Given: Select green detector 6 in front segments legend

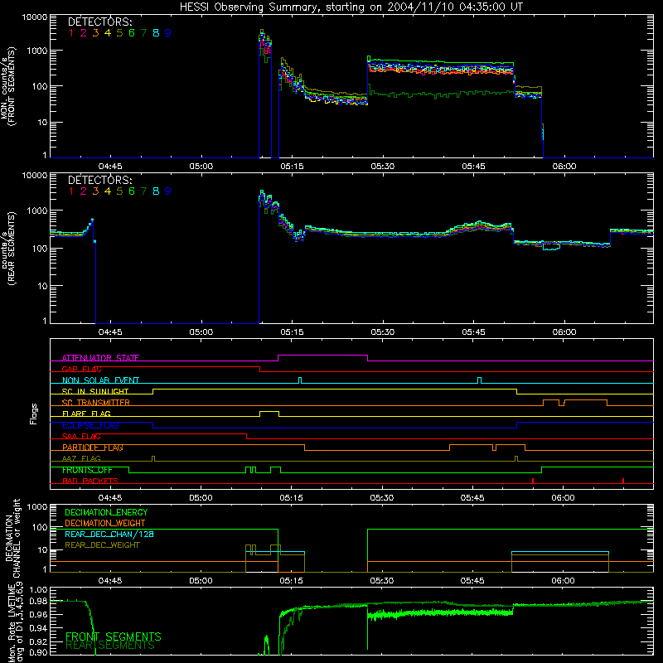Looking at the screenshot, I should [x=132, y=33].
